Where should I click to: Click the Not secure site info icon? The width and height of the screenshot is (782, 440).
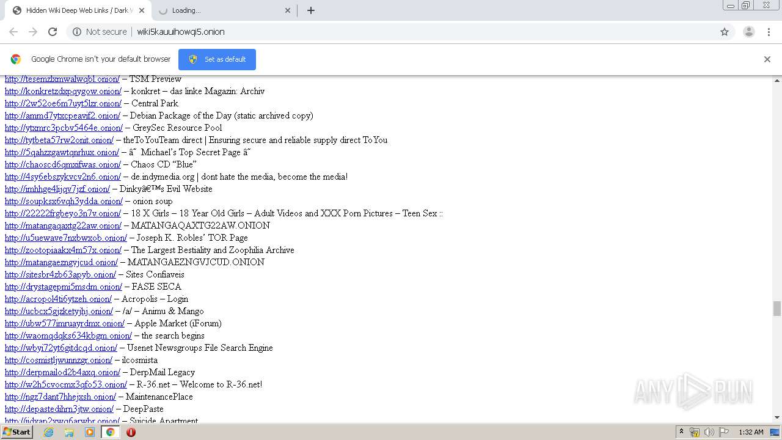[x=77, y=32]
